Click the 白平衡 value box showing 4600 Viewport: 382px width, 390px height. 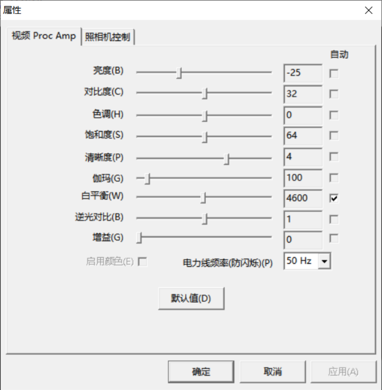303,198
